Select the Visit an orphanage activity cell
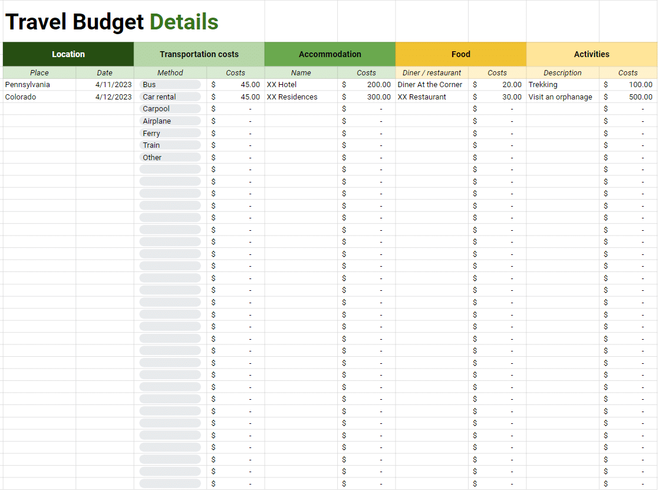Screen dimensions: 659x491 (562, 97)
